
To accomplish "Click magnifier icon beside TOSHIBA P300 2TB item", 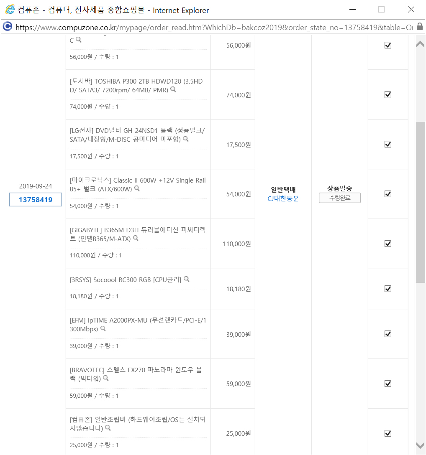I will coord(173,89).
